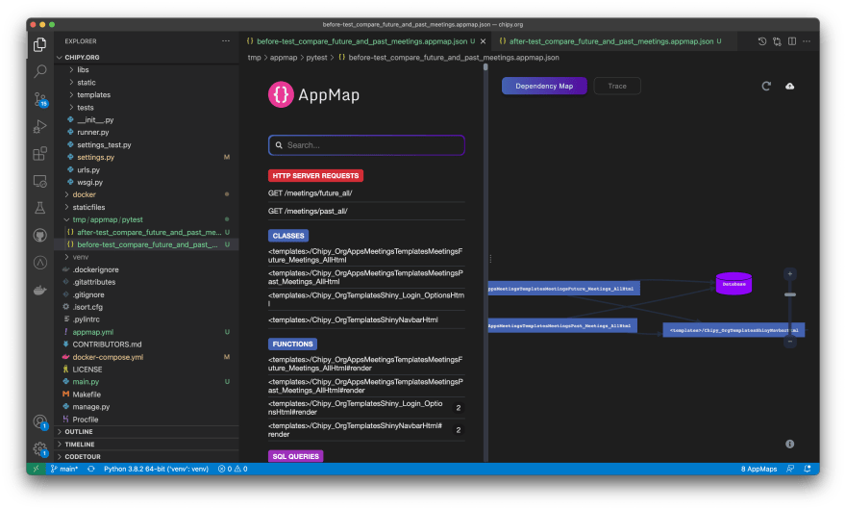Open the Search view in activity bar
Image resolution: width=846 pixels, height=510 pixels.
[40, 71]
